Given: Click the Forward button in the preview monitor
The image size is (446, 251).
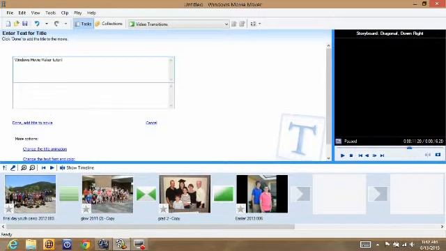Looking at the screenshot, I should (383, 155).
